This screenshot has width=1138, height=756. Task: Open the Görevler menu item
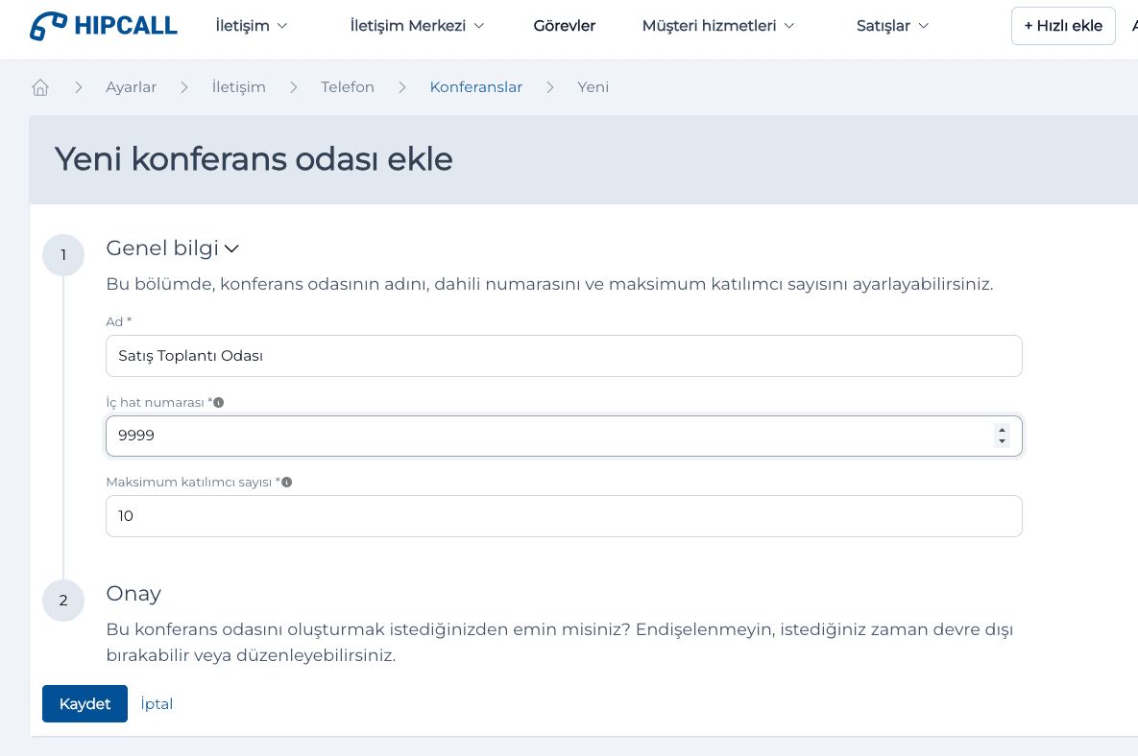tap(565, 26)
